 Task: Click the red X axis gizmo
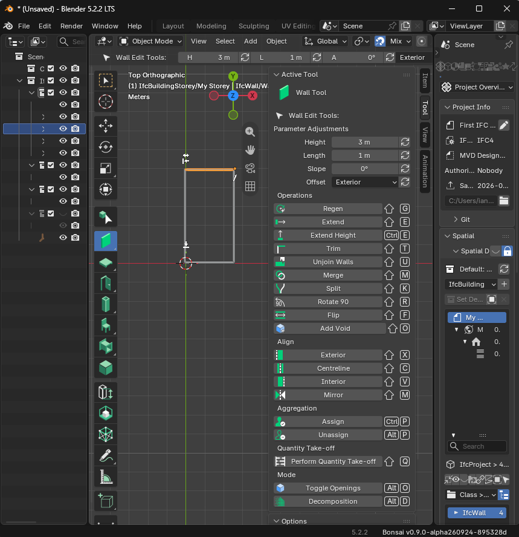point(253,96)
